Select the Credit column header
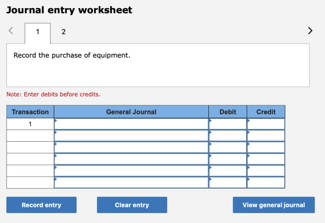 click(266, 112)
